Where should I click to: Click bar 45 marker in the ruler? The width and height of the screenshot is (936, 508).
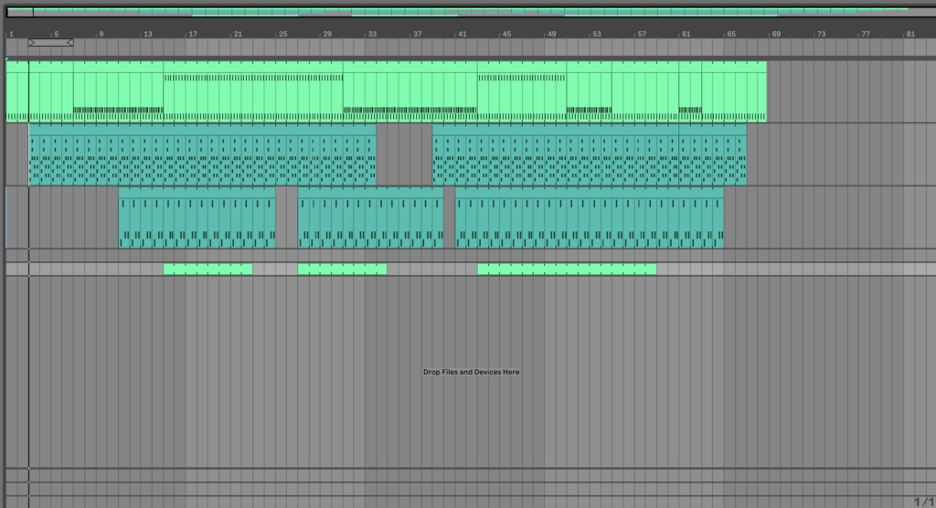[505, 34]
